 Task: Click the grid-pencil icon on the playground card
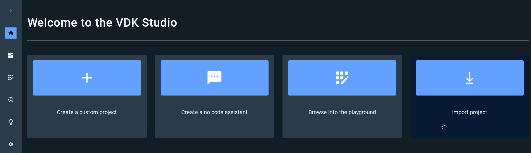point(342,78)
